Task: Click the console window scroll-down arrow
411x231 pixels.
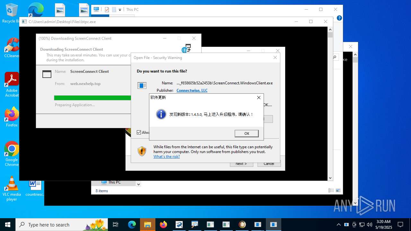Action: pos(330,178)
